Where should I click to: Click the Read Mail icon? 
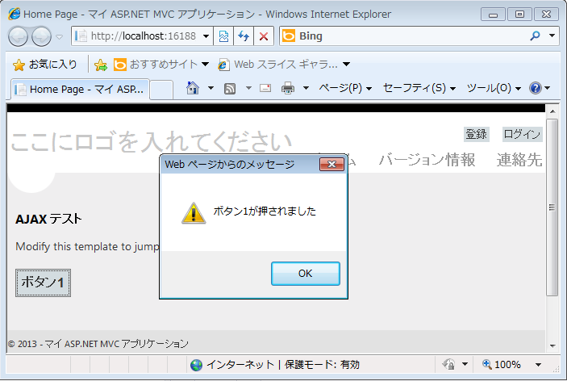pyautogui.click(x=265, y=88)
